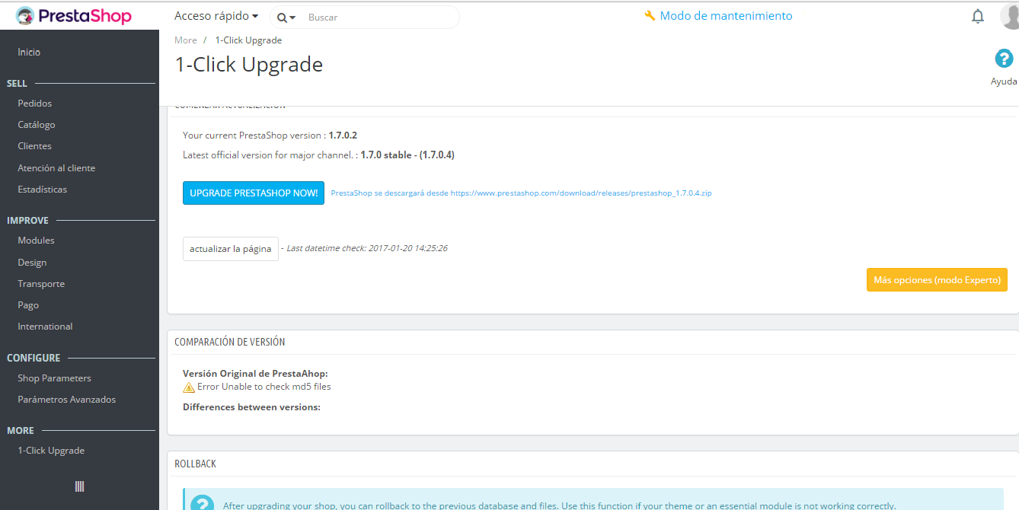Screen dimensions: 1019x510
Task: Open Transporte menu
Action: pyautogui.click(x=41, y=284)
